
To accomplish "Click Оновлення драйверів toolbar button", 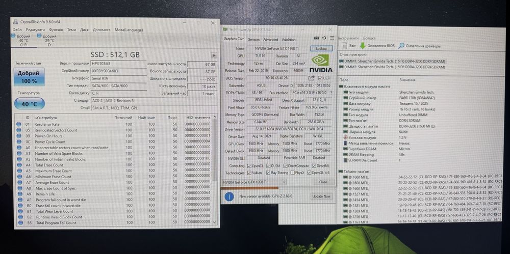I will coord(420,46).
